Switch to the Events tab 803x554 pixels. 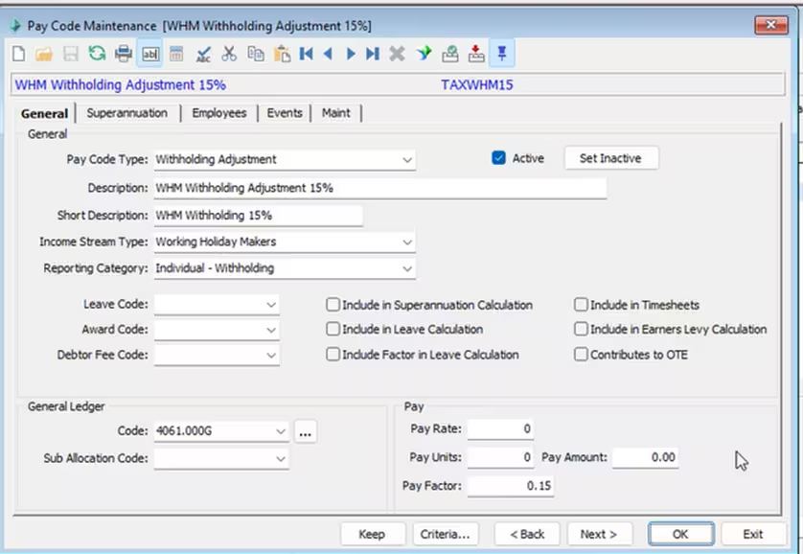click(x=285, y=113)
